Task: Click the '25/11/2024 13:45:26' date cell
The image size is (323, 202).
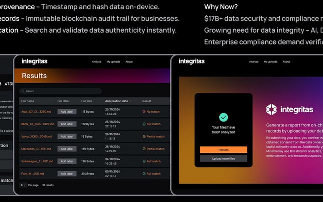Action: pyautogui.click(x=113, y=112)
